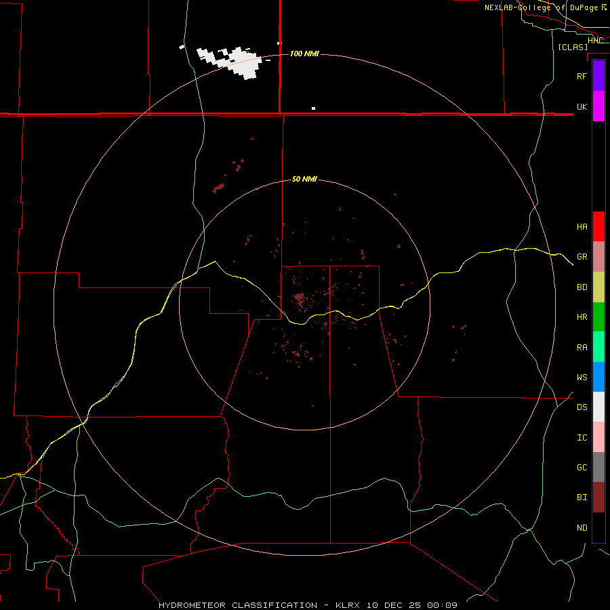610x610 pixels.
Task: Click the dense biological echo cluster at radar center
Action: point(300,299)
